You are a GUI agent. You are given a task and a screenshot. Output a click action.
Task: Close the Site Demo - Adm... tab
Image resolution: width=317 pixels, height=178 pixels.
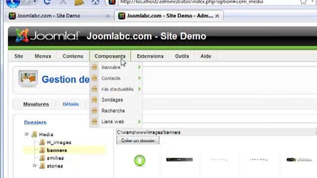click(217, 16)
